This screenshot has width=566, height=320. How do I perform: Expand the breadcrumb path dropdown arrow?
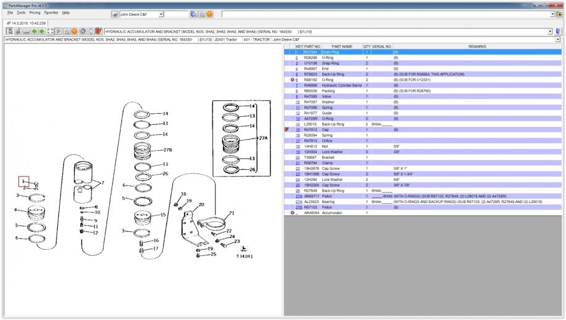(x=558, y=39)
